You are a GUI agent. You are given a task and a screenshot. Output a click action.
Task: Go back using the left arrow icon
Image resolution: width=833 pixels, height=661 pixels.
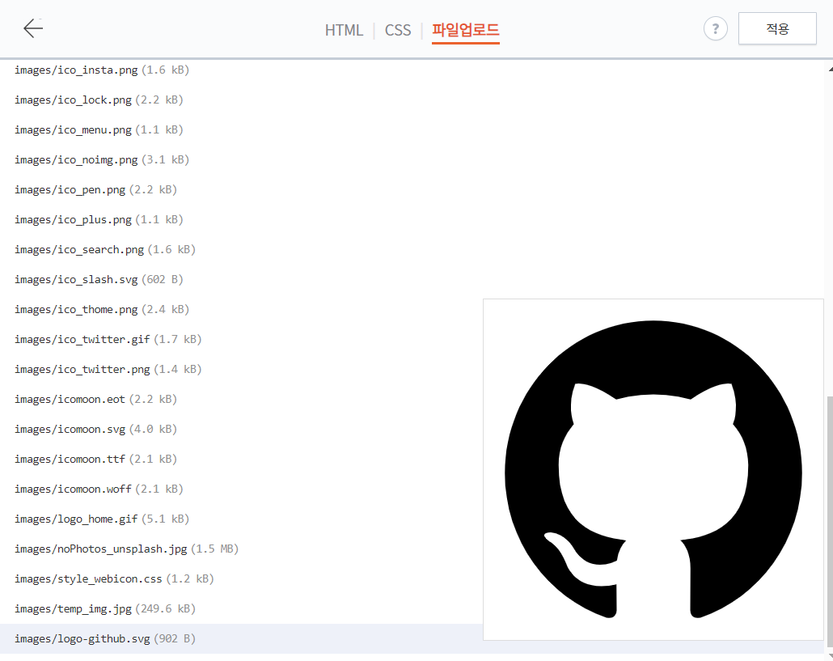tap(33, 28)
